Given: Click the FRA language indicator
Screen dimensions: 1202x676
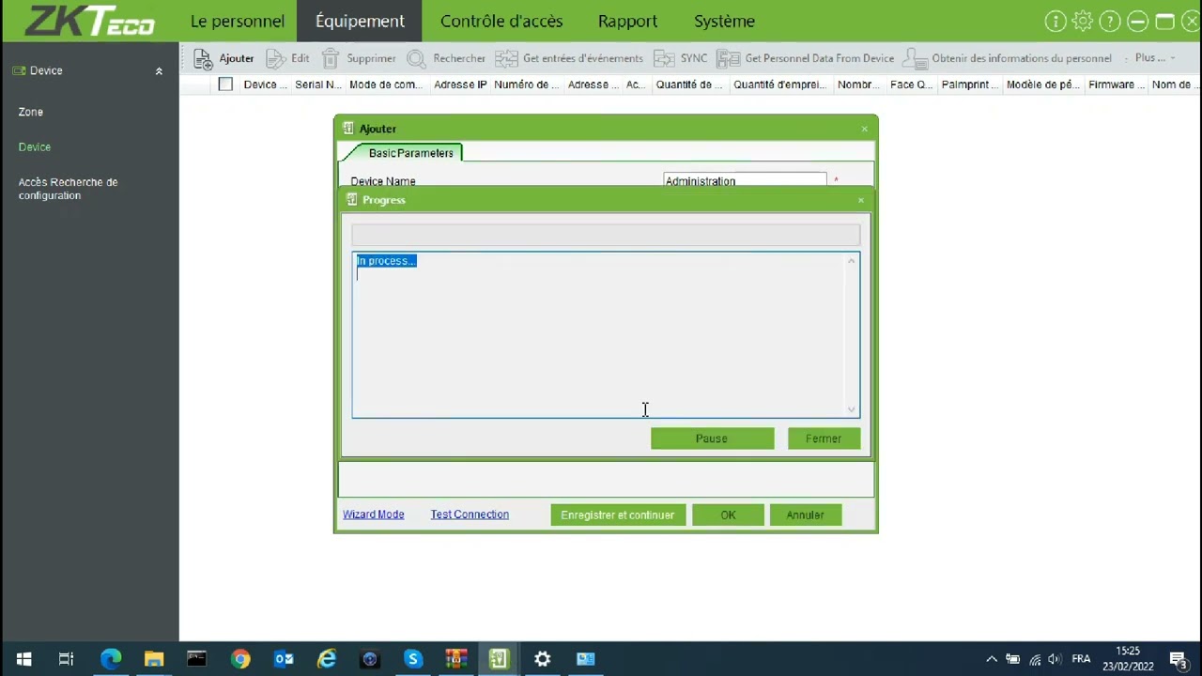Looking at the screenshot, I should point(1081,659).
